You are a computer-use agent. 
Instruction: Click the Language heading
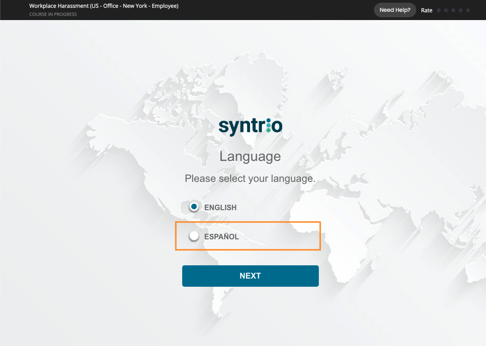[x=250, y=156]
